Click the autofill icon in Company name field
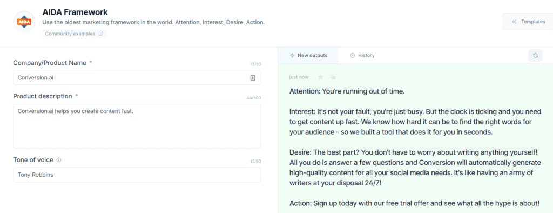 click(x=253, y=78)
